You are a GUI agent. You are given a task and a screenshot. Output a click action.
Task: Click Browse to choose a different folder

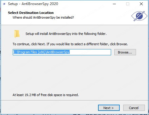click(x=125, y=52)
